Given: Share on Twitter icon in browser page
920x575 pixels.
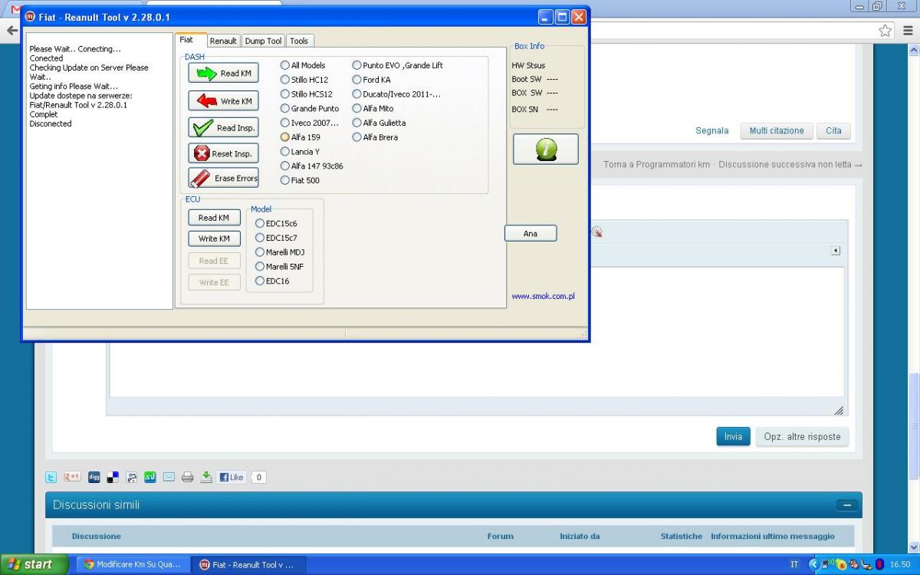Looking at the screenshot, I should click(51, 477).
